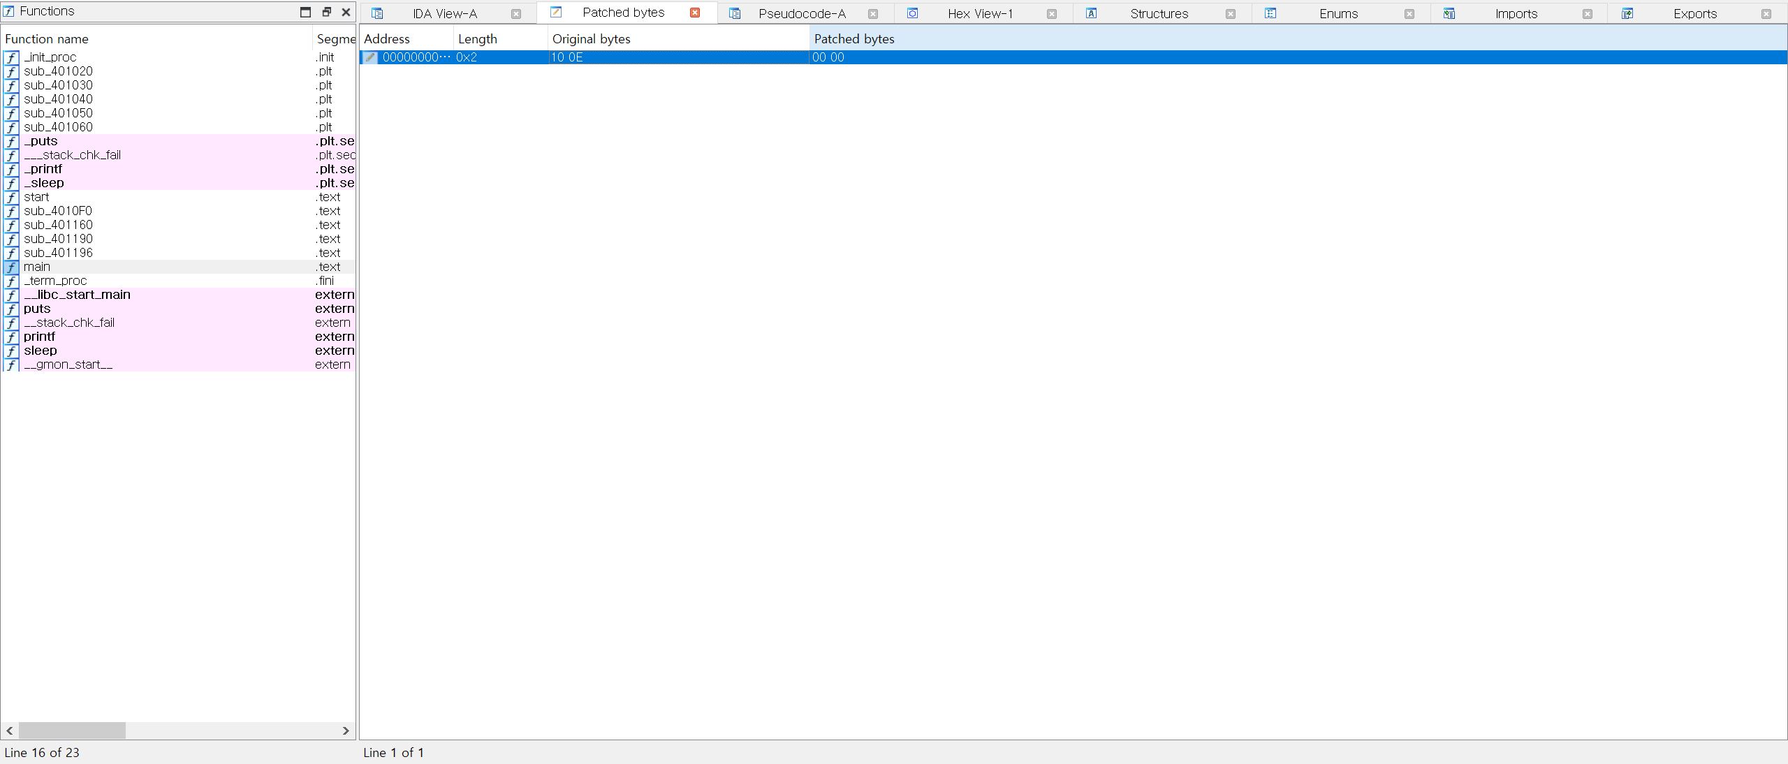Image resolution: width=1788 pixels, height=764 pixels.
Task: Click the pencil icon in the patched row
Action: [370, 57]
